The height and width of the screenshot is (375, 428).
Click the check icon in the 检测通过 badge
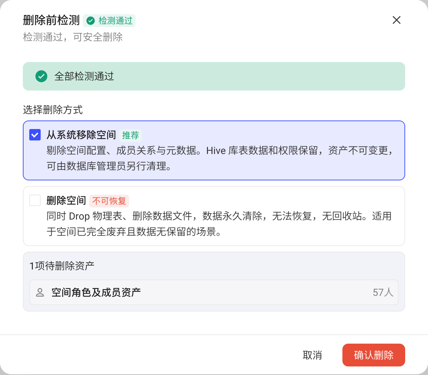click(x=91, y=21)
